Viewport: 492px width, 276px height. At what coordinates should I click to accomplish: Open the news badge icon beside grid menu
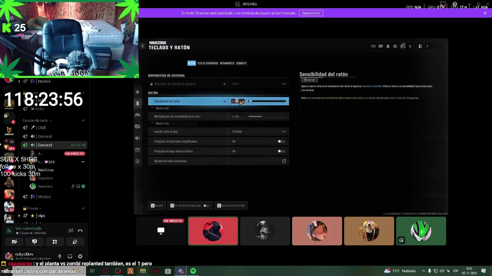[381, 46]
